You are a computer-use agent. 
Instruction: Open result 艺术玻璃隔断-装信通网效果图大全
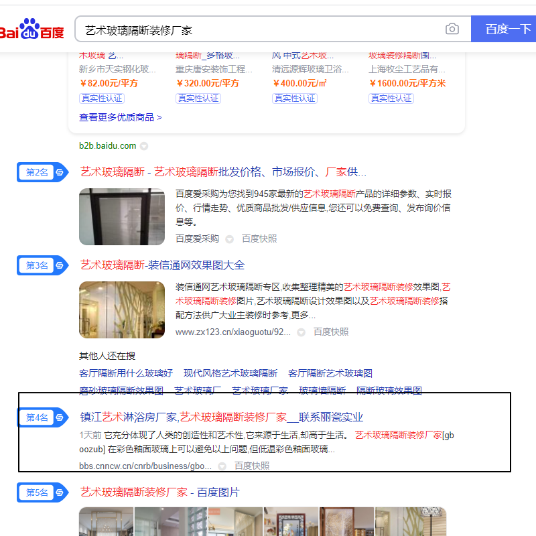[162, 265]
